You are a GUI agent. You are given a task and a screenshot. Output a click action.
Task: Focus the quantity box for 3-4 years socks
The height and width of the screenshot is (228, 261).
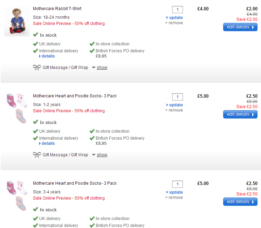point(177,184)
